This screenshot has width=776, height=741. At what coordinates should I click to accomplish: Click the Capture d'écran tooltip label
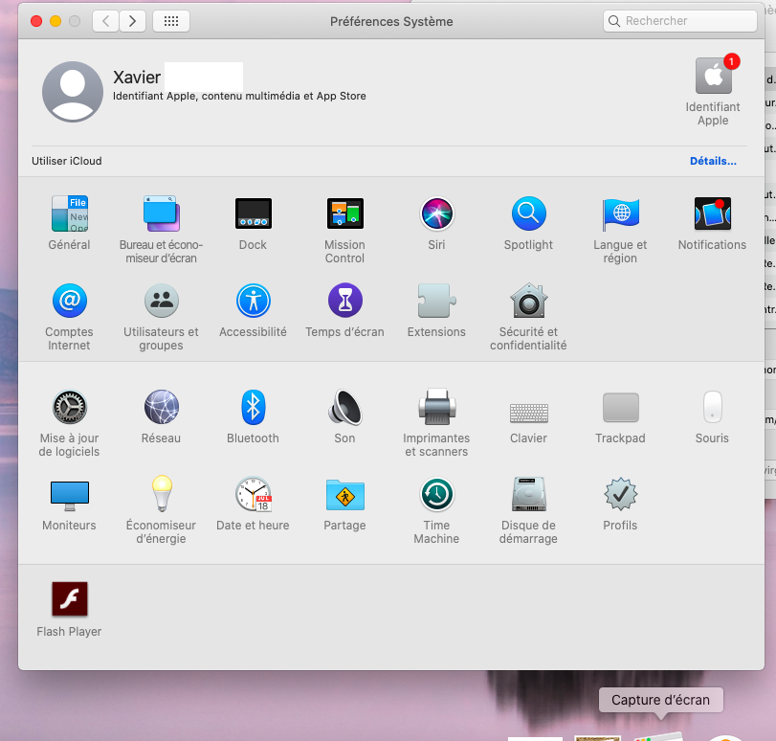pos(660,700)
